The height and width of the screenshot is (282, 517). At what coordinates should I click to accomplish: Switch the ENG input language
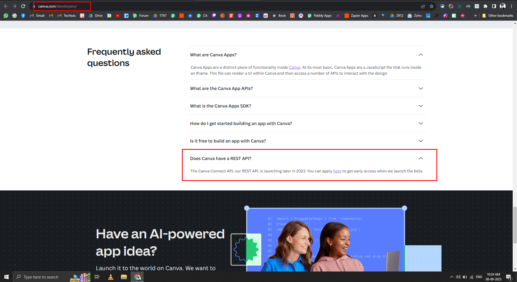(x=479, y=277)
